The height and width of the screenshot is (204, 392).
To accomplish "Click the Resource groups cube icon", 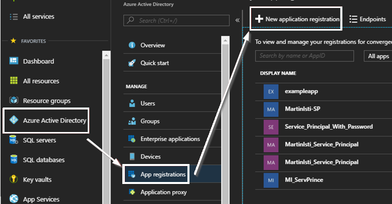I will point(14,100).
